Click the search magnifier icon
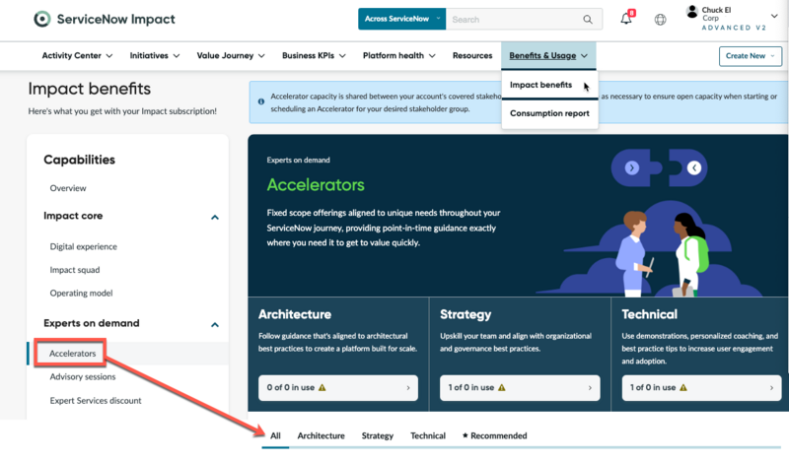Image resolution: width=789 pixels, height=462 pixels. (x=587, y=19)
